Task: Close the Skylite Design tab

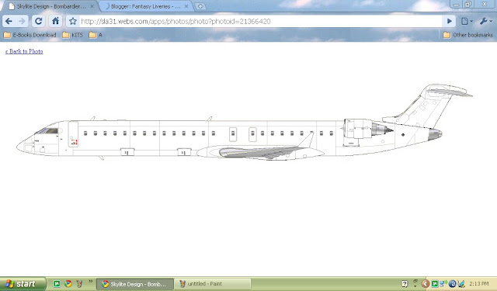Action: pyautogui.click(x=92, y=6)
